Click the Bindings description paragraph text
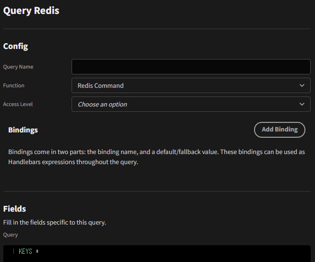This screenshot has height=262, width=315. click(157, 157)
